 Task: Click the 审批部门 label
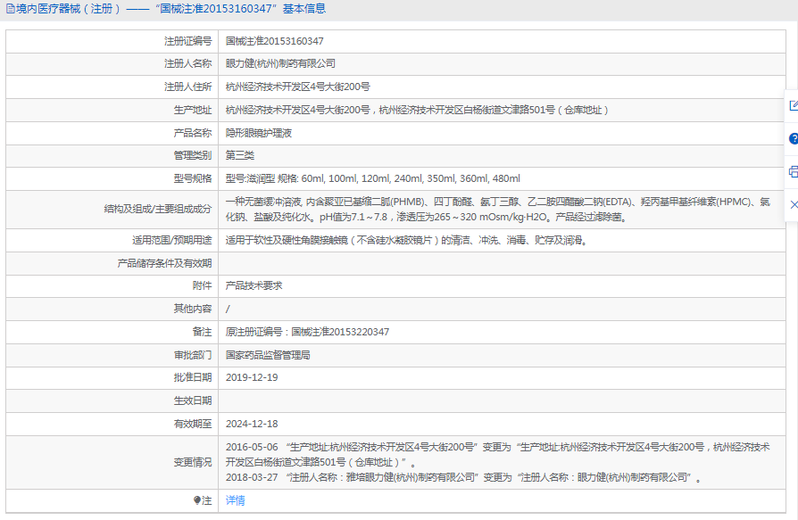[x=193, y=355]
